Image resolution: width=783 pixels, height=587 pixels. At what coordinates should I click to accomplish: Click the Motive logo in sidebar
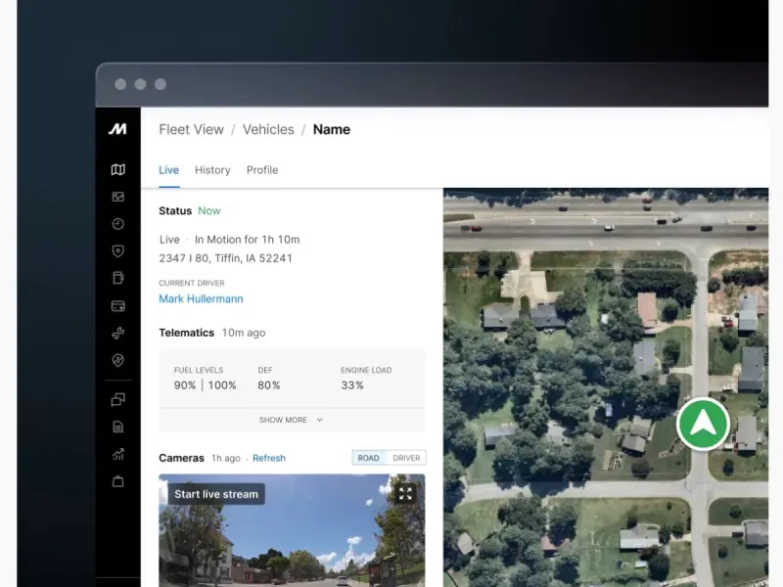tap(117, 129)
